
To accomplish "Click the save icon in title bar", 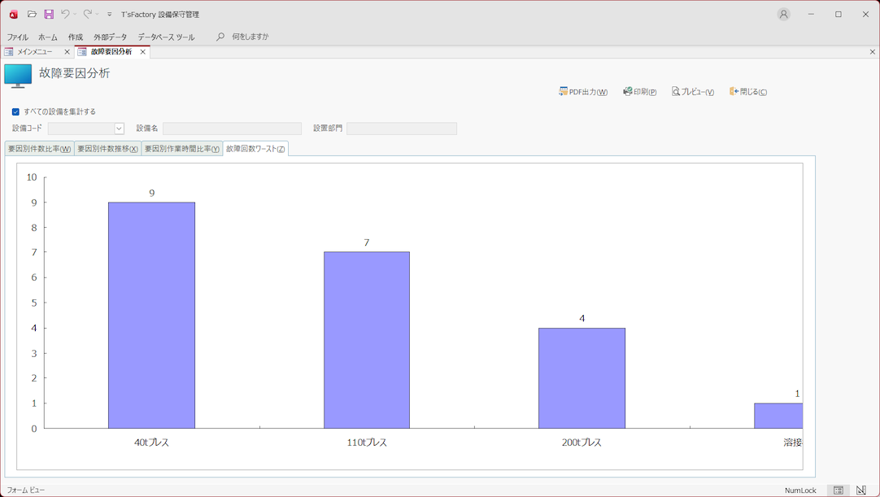I will pos(49,14).
